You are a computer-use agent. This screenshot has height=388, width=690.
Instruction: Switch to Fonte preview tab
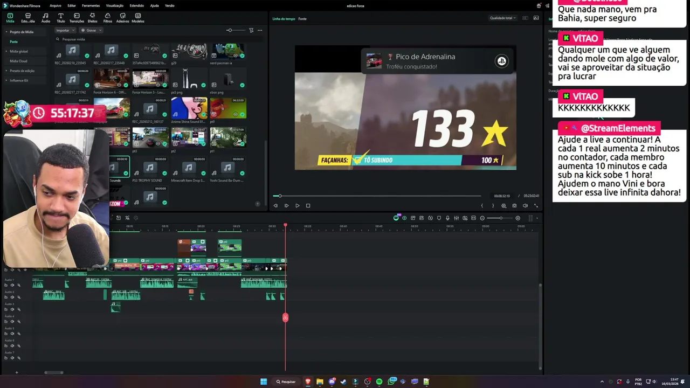[302, 19]
